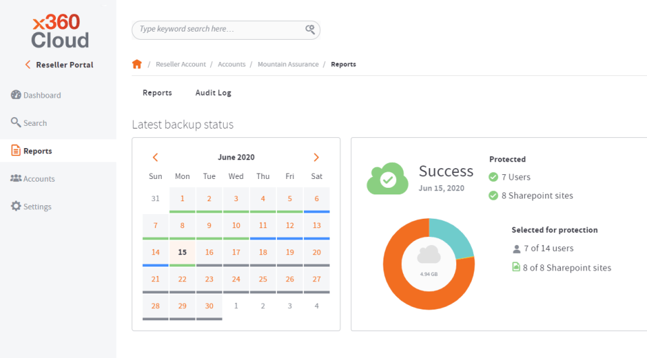Open Dashboard from the sidebar
The image size is (647, 358).
[x=36, y=95]
